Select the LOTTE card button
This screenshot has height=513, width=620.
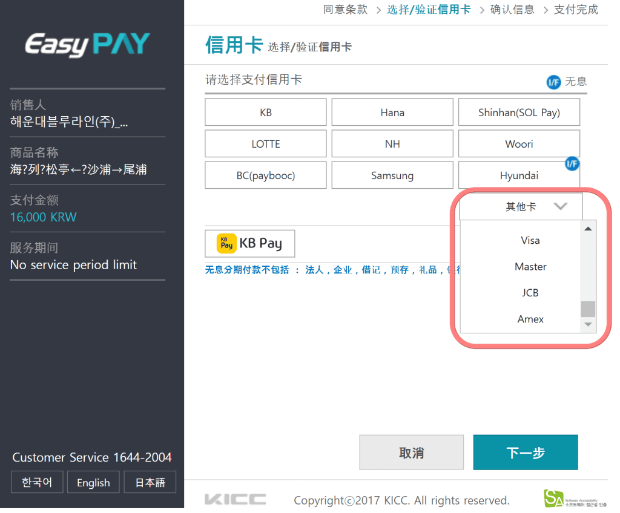tap(265, 144)
